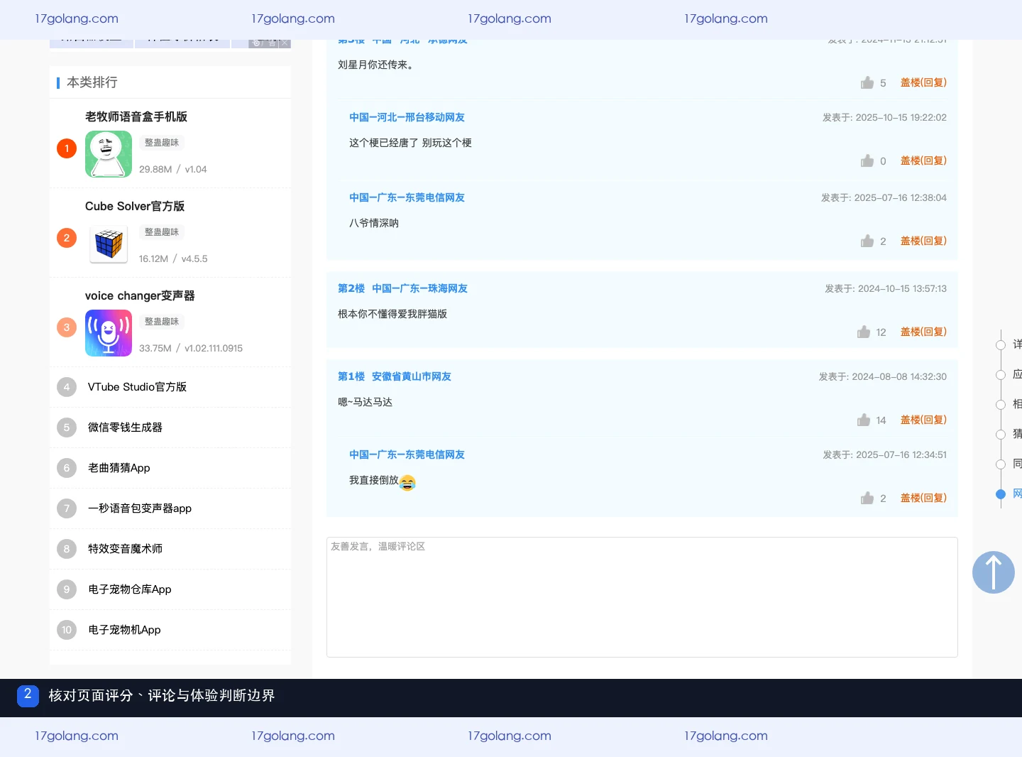Click rank badge 2 beside Cube Solver
Screen dimensions: 1022x757
point(67,238)
